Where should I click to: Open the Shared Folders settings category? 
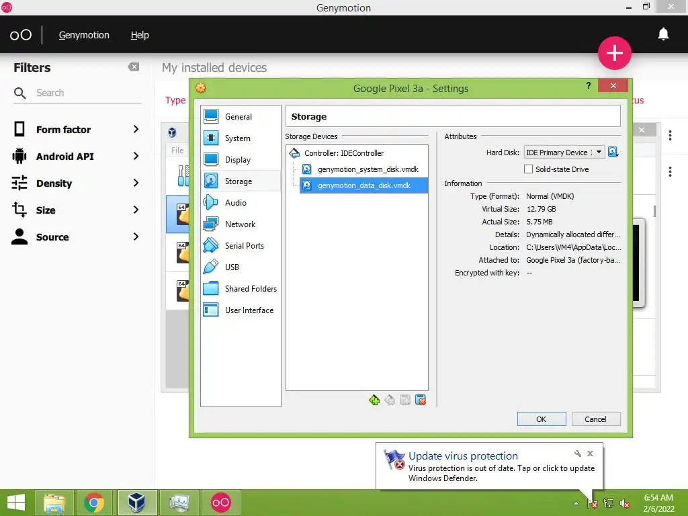241,289
